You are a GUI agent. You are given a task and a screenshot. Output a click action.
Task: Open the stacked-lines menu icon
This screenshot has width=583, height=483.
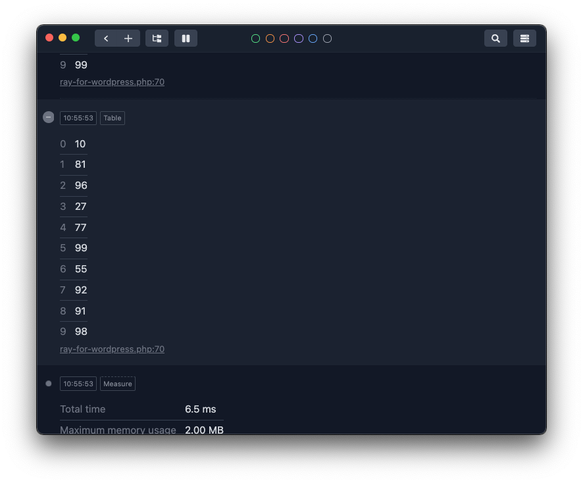tap(524, 38)
